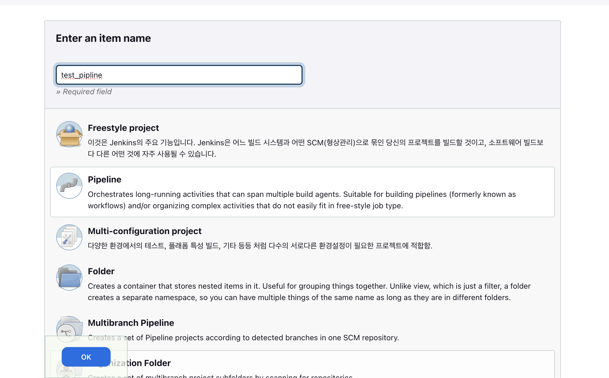Click the Organization Folder icon

pos(66,373)
